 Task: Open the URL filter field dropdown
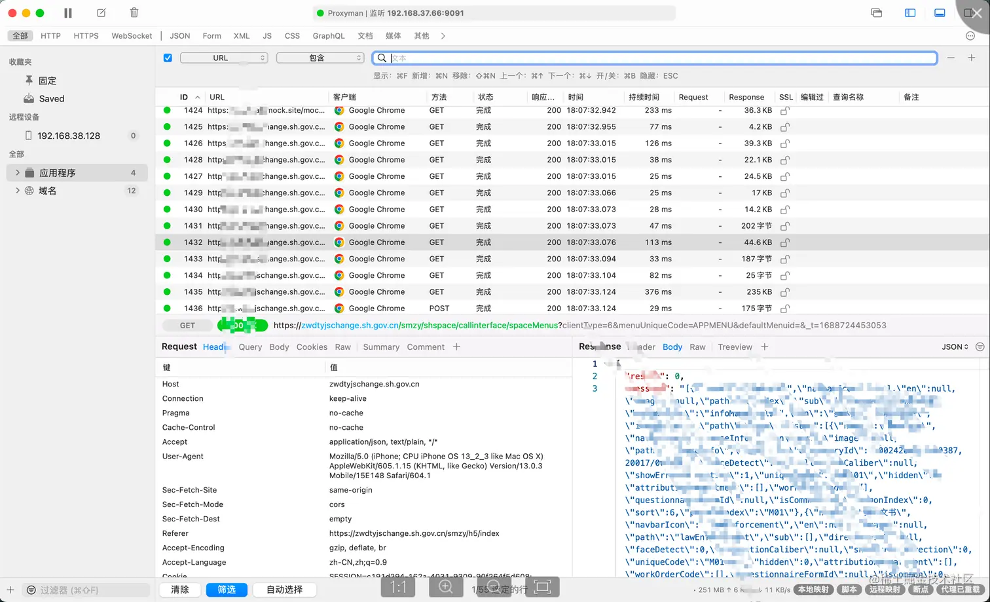224,58
